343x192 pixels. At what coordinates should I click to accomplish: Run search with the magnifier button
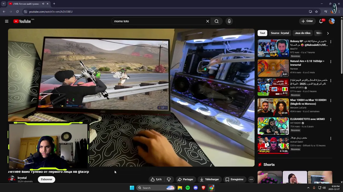click(217, 21)
